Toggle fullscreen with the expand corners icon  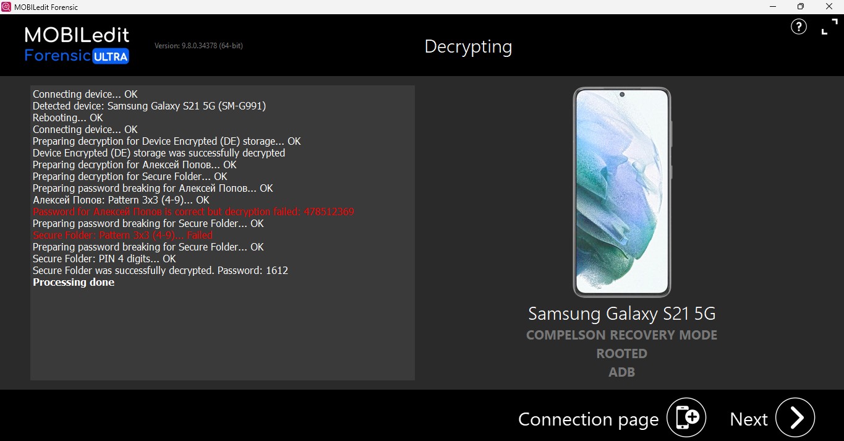point(829,27)
